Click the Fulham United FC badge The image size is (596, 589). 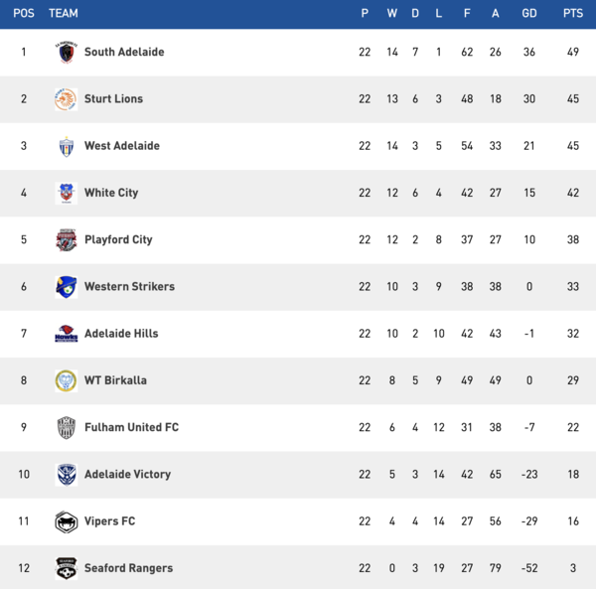66,427
